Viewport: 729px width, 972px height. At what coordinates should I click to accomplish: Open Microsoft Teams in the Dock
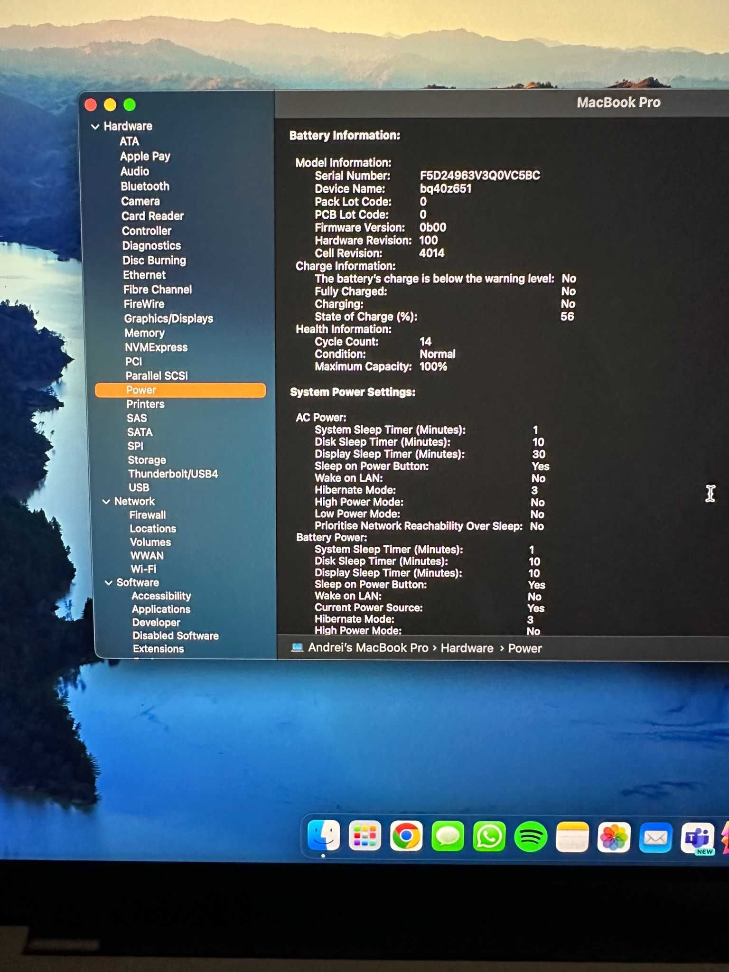[x=697, y=838]
